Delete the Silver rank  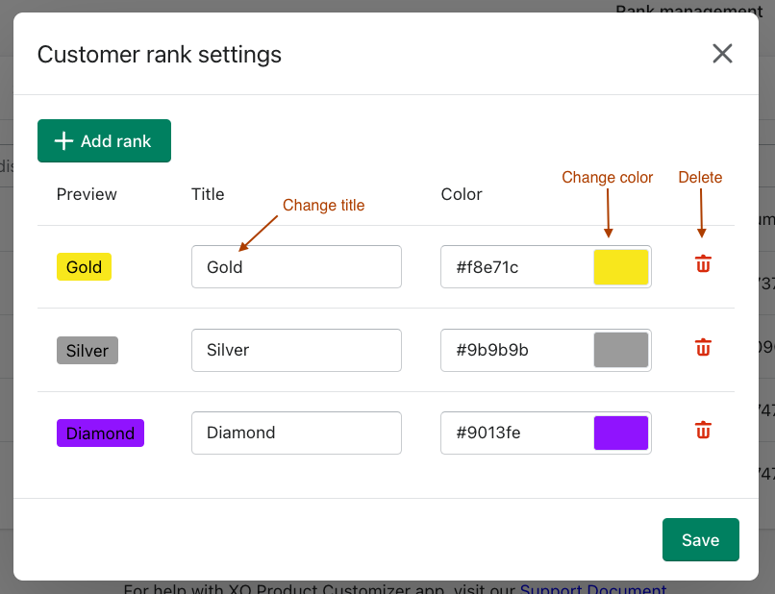point(703,347)
